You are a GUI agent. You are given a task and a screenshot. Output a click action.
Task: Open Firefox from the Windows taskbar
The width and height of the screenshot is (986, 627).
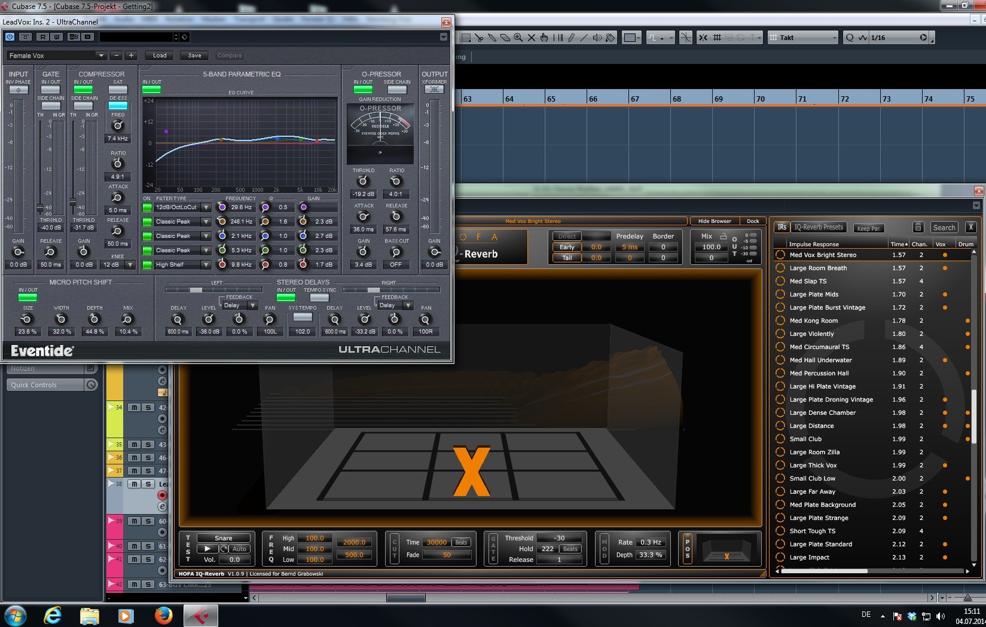(x=163, y=615)
